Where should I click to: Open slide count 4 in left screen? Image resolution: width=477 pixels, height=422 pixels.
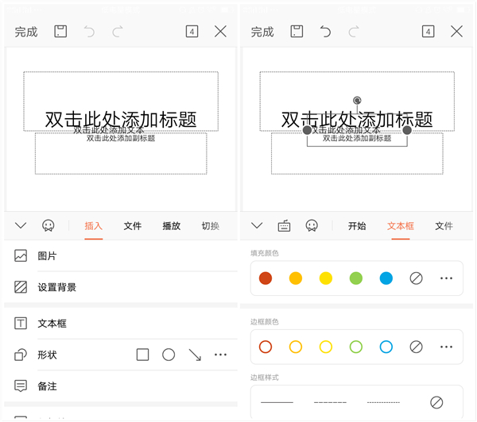[x=192, y=31]
